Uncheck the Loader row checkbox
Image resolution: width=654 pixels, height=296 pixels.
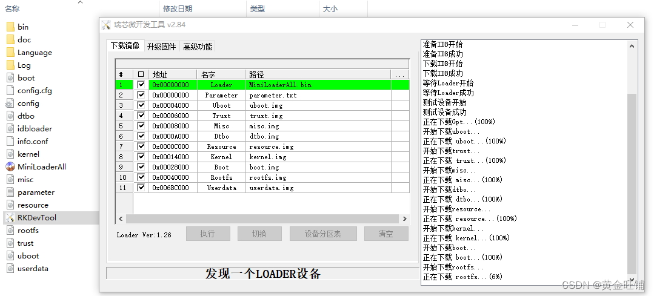(141, 85)
